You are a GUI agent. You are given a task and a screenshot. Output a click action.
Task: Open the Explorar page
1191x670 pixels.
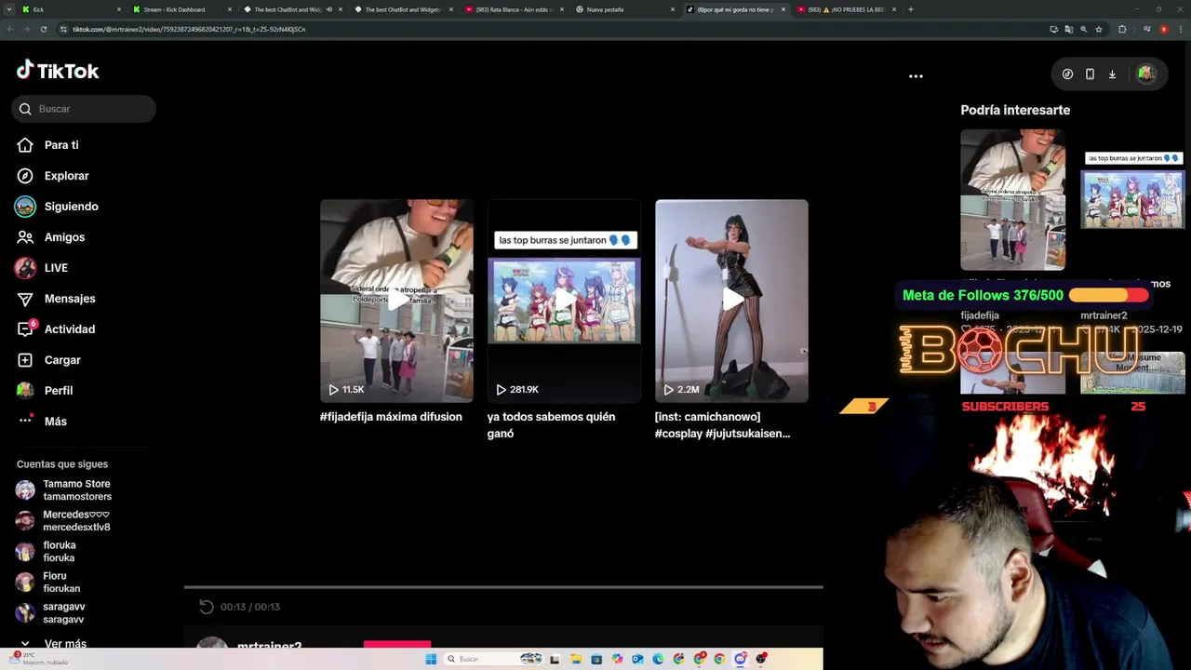[x=66, y=176]
